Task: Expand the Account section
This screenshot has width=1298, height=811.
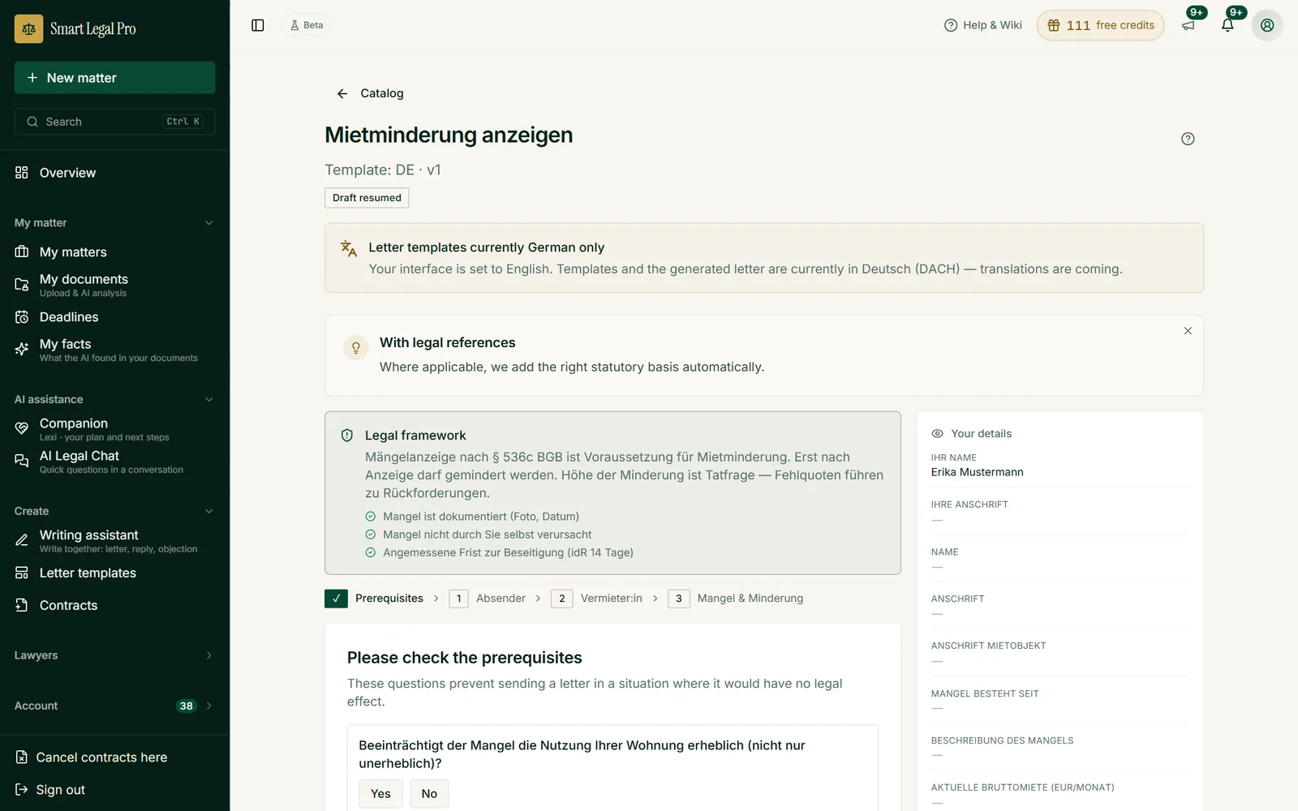Action: 114,706
